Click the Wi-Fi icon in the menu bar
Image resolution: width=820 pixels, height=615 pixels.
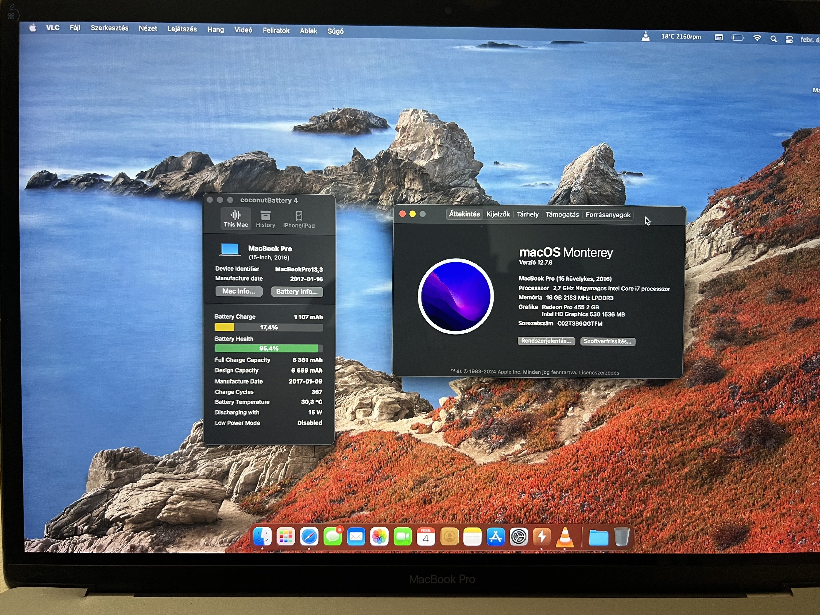[x=757, y=38]
